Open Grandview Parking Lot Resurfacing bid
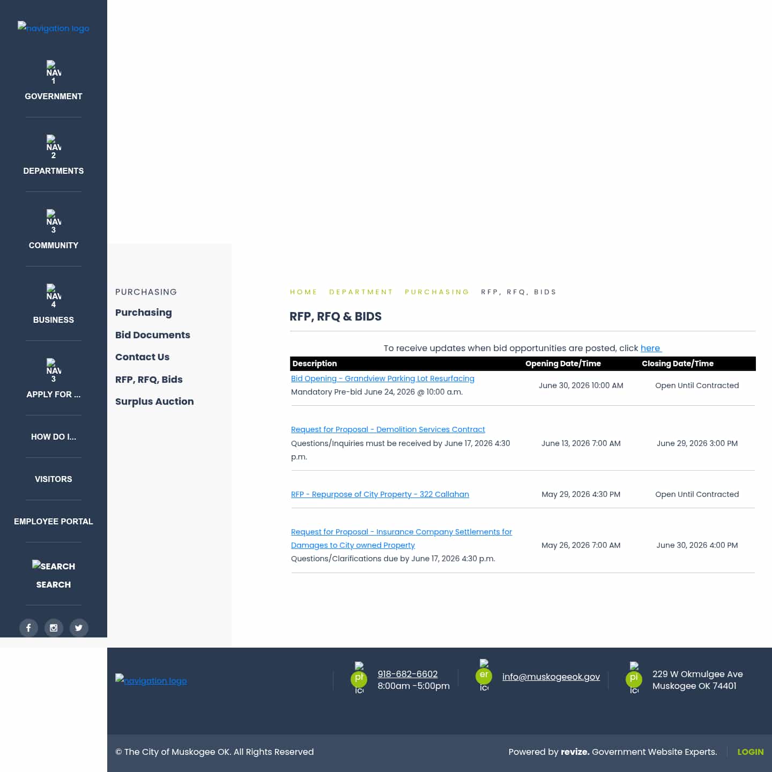Screen dimensions: 772x772 pyautogui.click(x=383, y=378)
